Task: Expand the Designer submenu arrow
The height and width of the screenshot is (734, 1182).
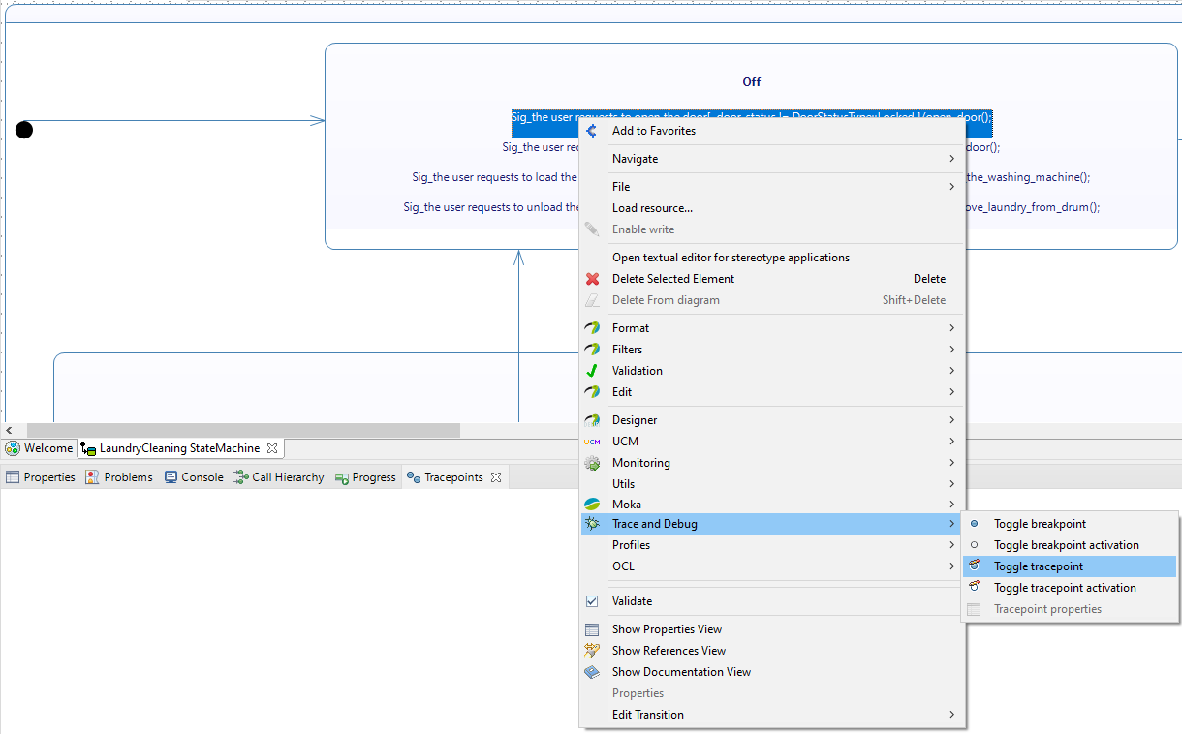Action: coord(951,420)
